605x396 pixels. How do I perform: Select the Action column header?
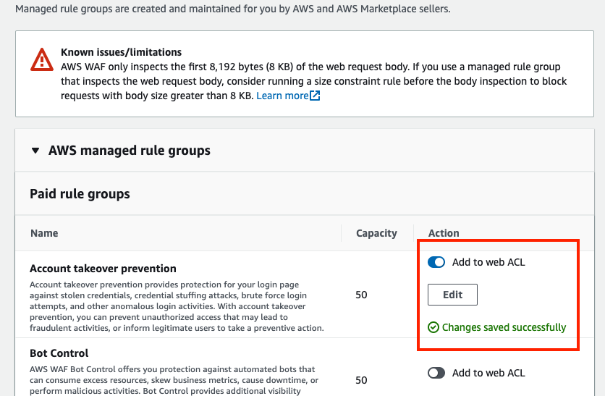point(444,233)
